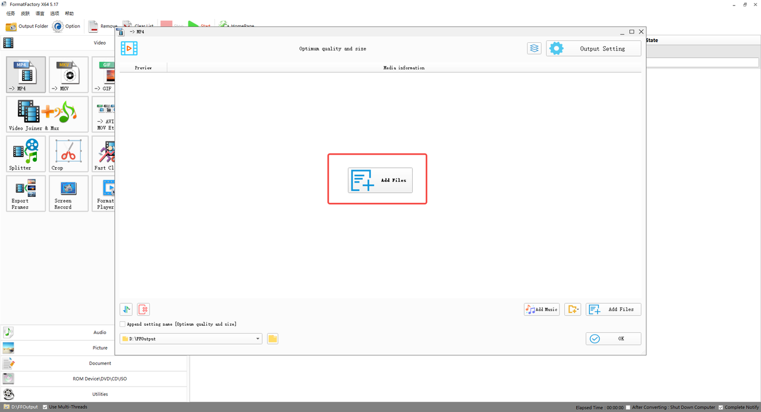Open the 语言 menu
The height and width of the screenshot is (412, 761).
(40, 13)
